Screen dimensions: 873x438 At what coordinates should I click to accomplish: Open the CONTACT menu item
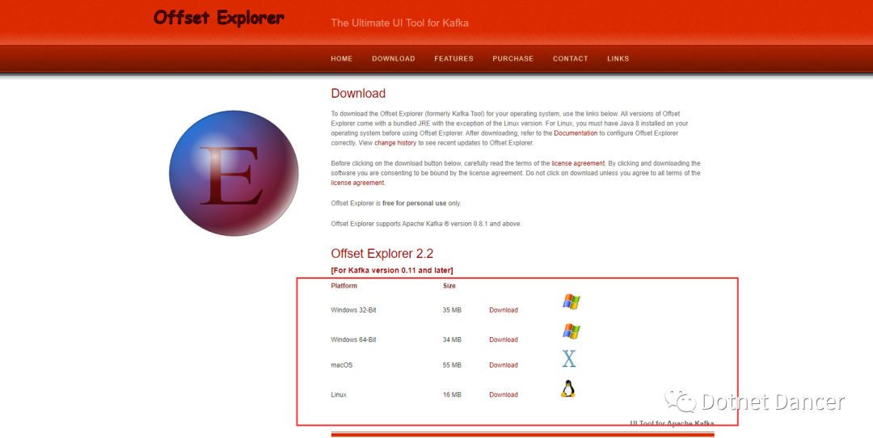click(x=570, y=58)
